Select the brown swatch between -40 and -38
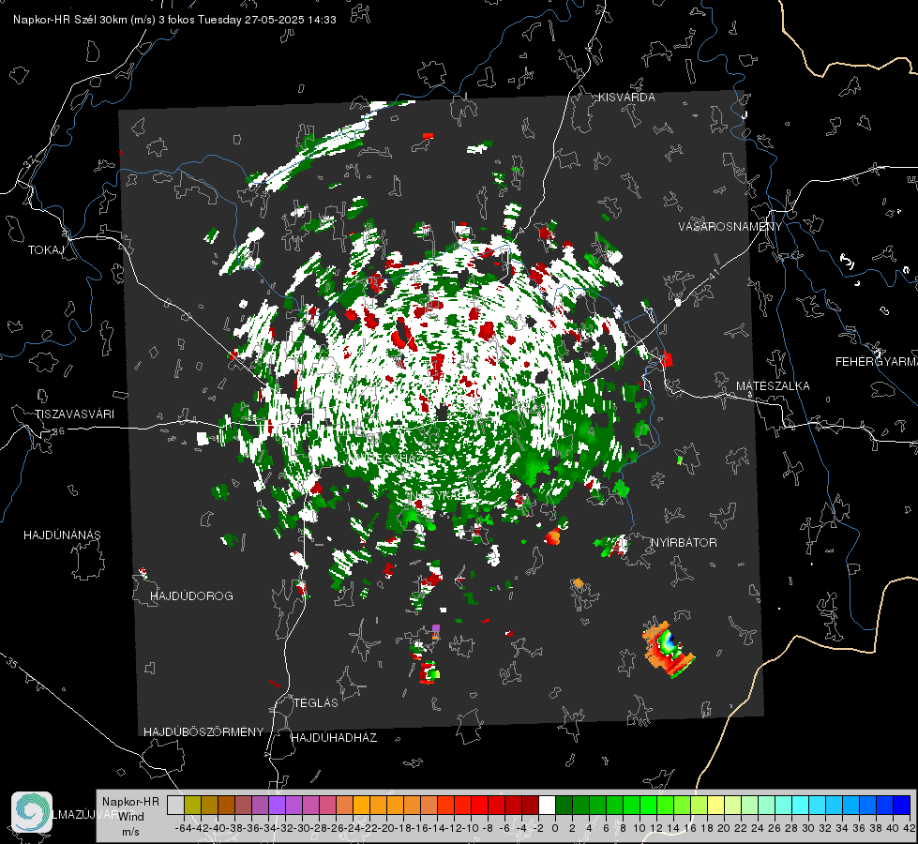The image size is (918, 844). pyautogui.click(x=226, y=805)
